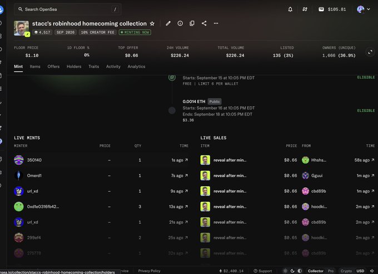Viewport: 378px width, 274px height.
Task: Click the 4,517 item count badge
Action: 42,32
